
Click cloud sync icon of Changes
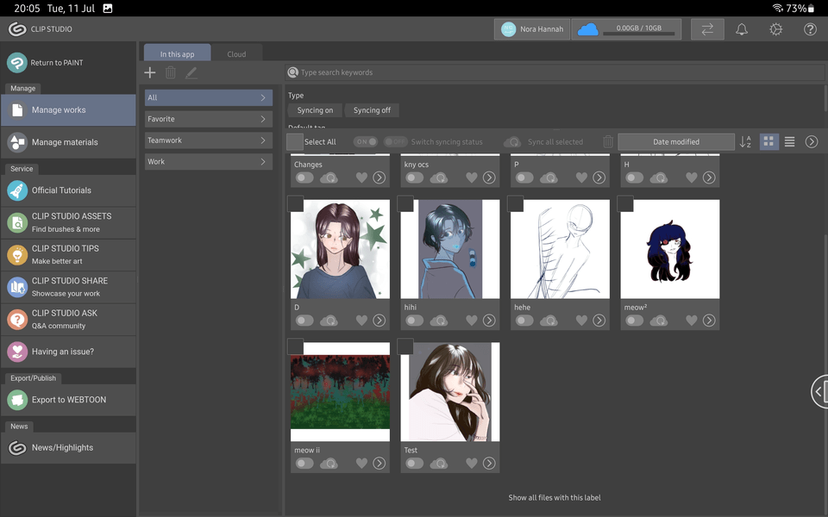(x=329, y=178)
